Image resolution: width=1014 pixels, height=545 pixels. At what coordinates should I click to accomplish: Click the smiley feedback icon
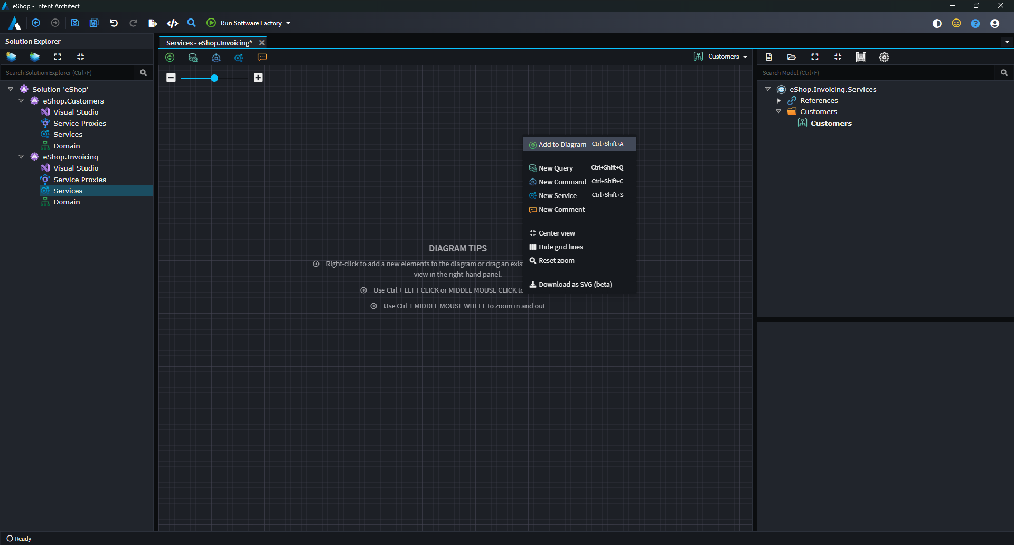click(x=956, y=23)
